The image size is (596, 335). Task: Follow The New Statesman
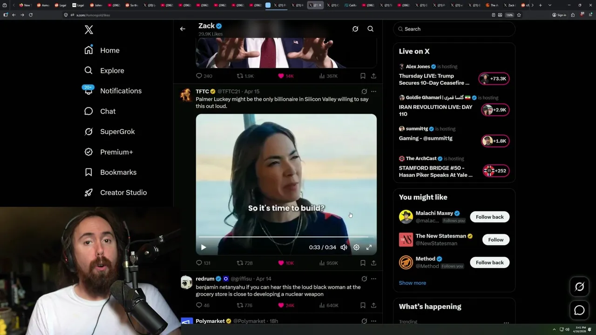(496, 240)
